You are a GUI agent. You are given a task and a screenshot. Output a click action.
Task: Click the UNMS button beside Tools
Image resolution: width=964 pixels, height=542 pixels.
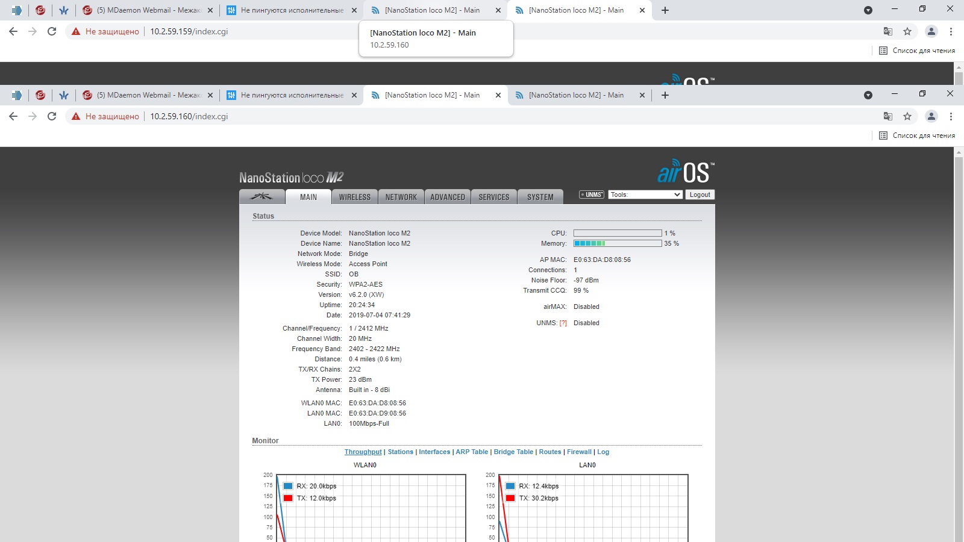point(592,195)
